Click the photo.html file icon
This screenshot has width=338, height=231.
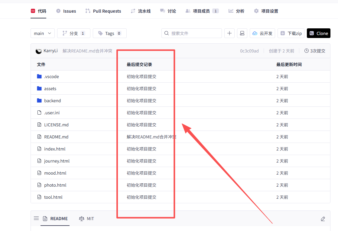point(39,185)
